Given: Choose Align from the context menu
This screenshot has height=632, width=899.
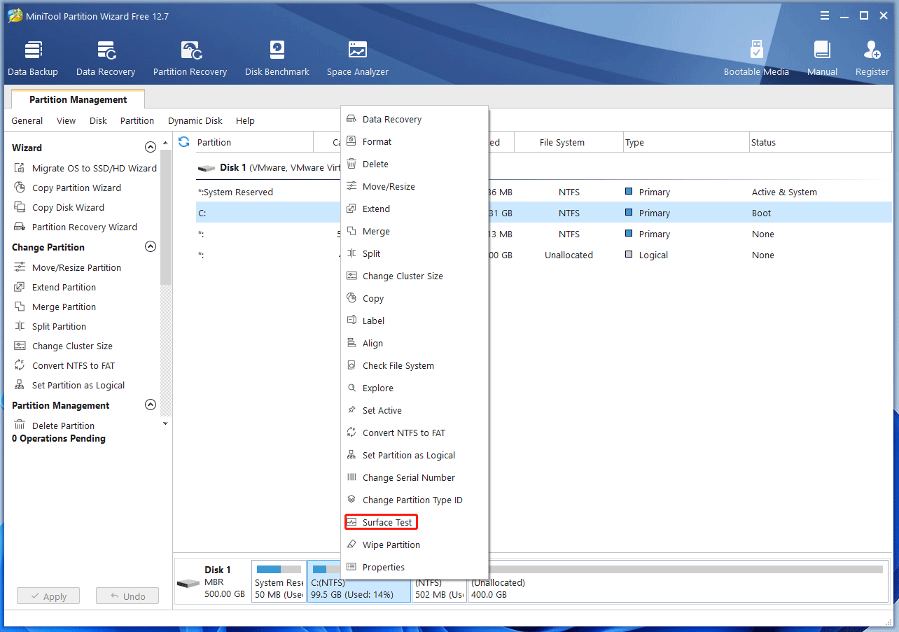Looking at the screenshot, I should pyautogui.click(x=414, y=343).
